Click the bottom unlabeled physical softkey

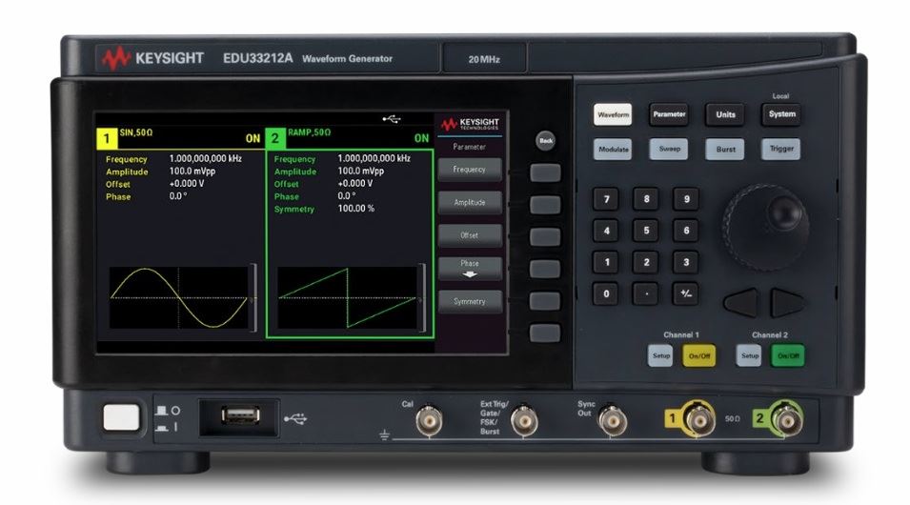[x=545, y=333]
